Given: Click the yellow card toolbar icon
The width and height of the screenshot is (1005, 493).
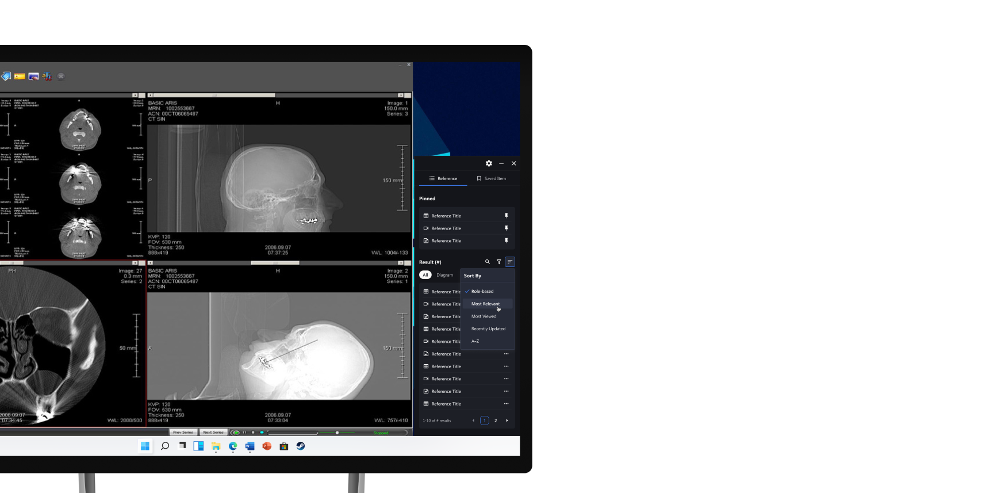Looking at the screenshot, I should [x=20, y=76].
